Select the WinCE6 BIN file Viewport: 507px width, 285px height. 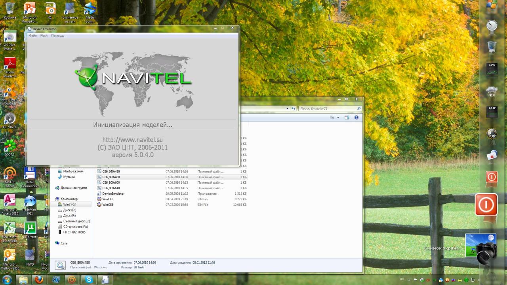point(108,205)
